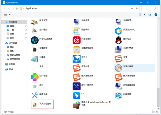Select 快速访问 in the sidebar

[x=14, y=22]
